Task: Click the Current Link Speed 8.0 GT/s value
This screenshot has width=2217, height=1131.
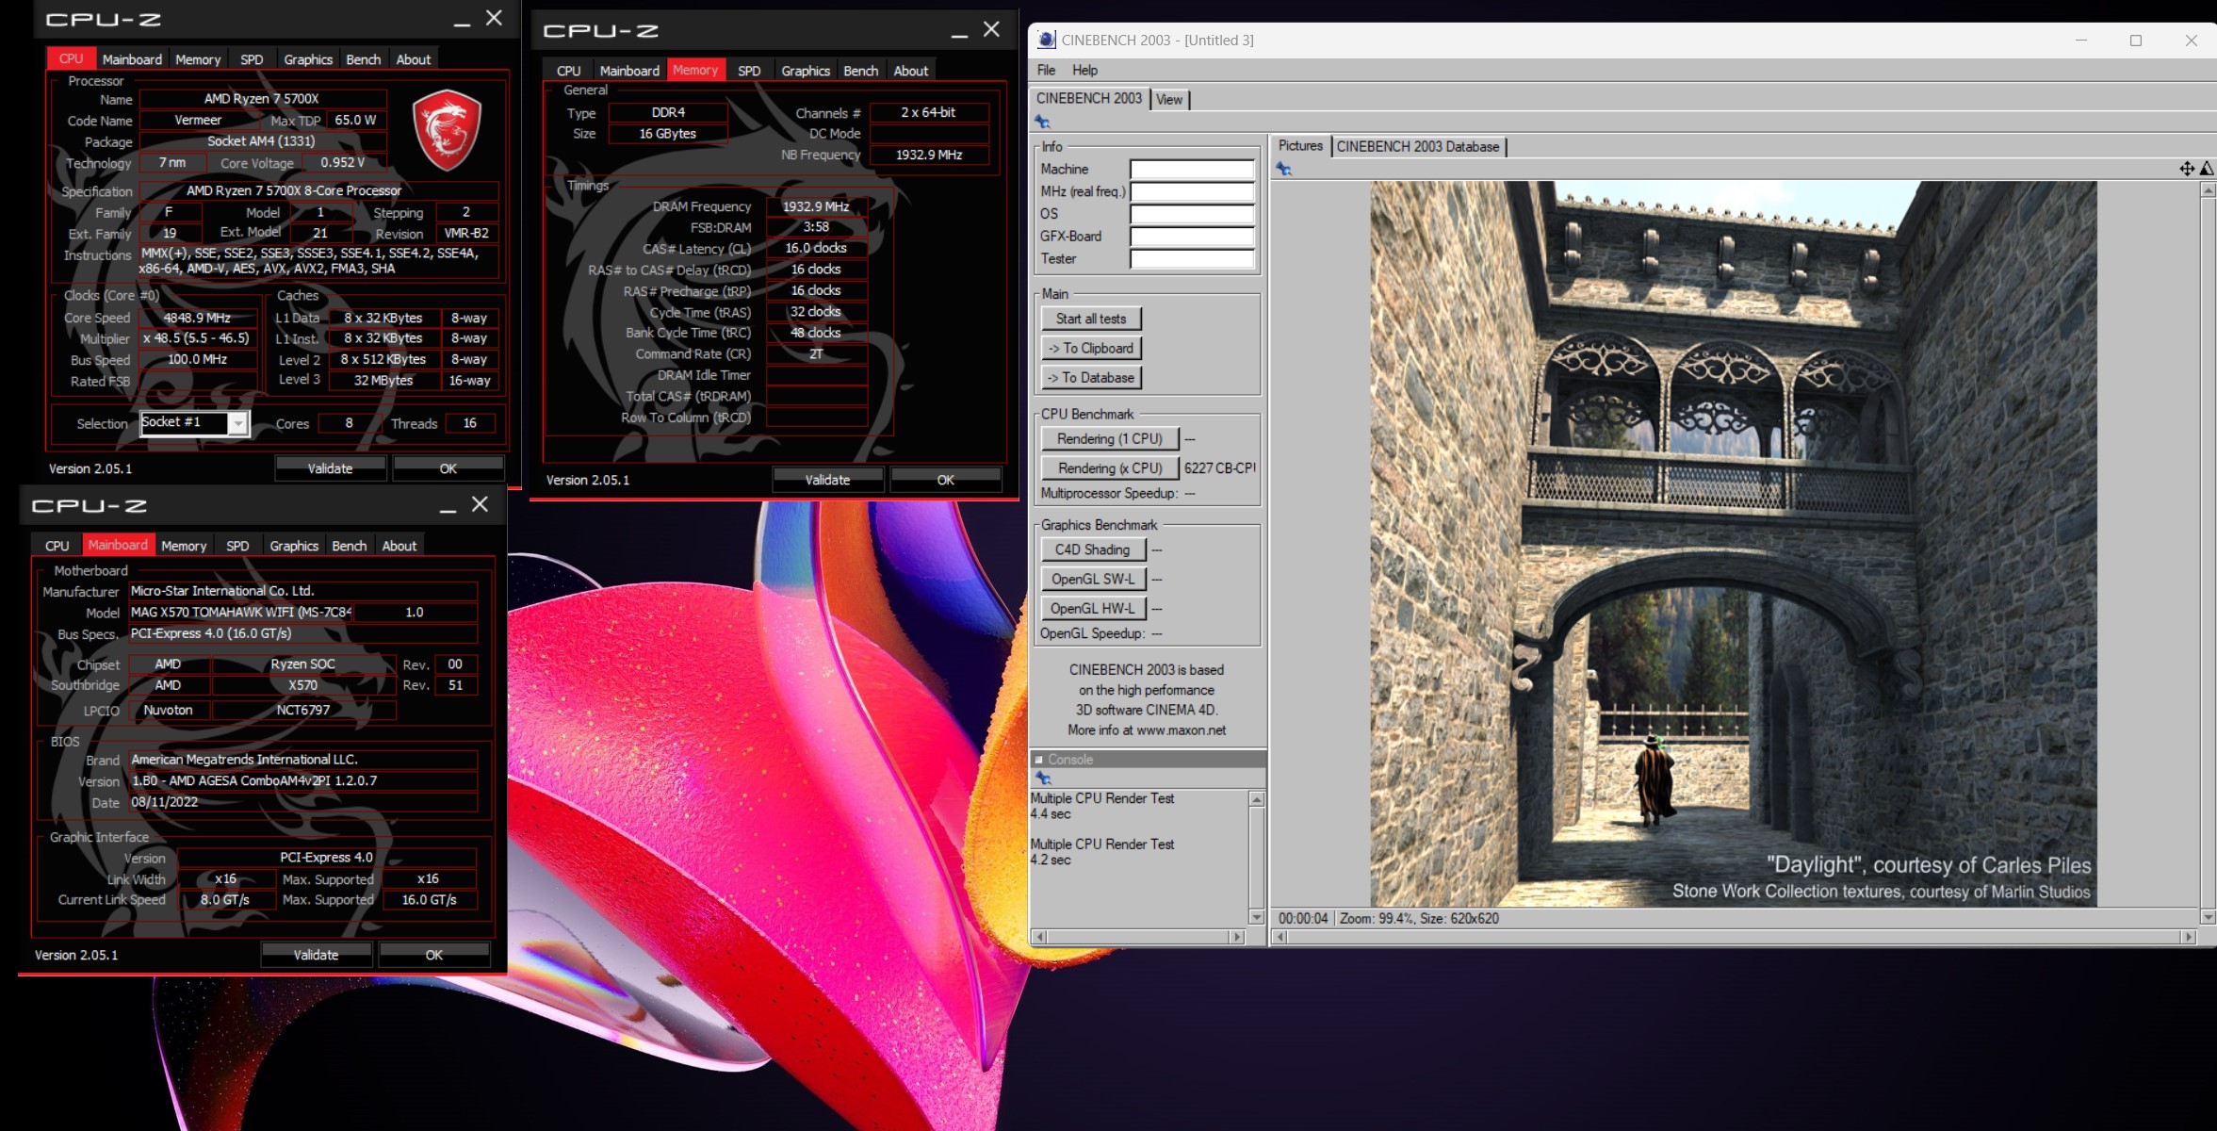Action: tap(225, 900)
